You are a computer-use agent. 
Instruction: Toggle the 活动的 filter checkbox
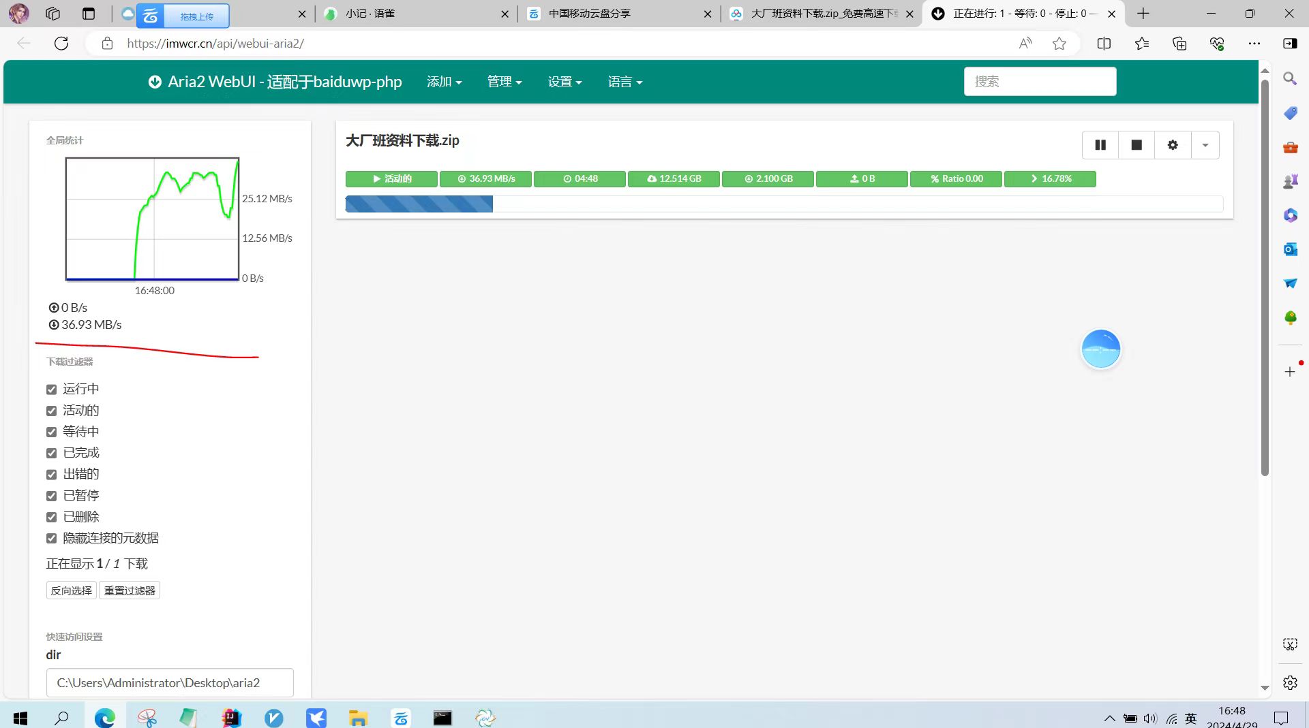pyautogui.click(x=51, y=411)
